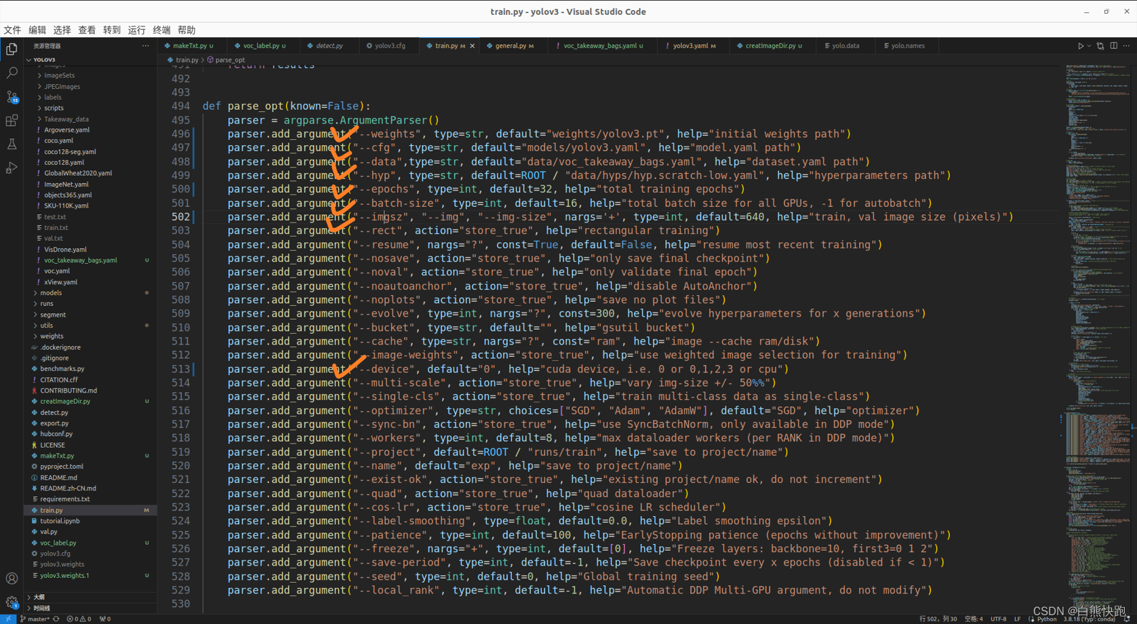Expand the runs folder
Image resolution: width=1137 pixels, height=624 pixels.
click(x=90, y=304)
